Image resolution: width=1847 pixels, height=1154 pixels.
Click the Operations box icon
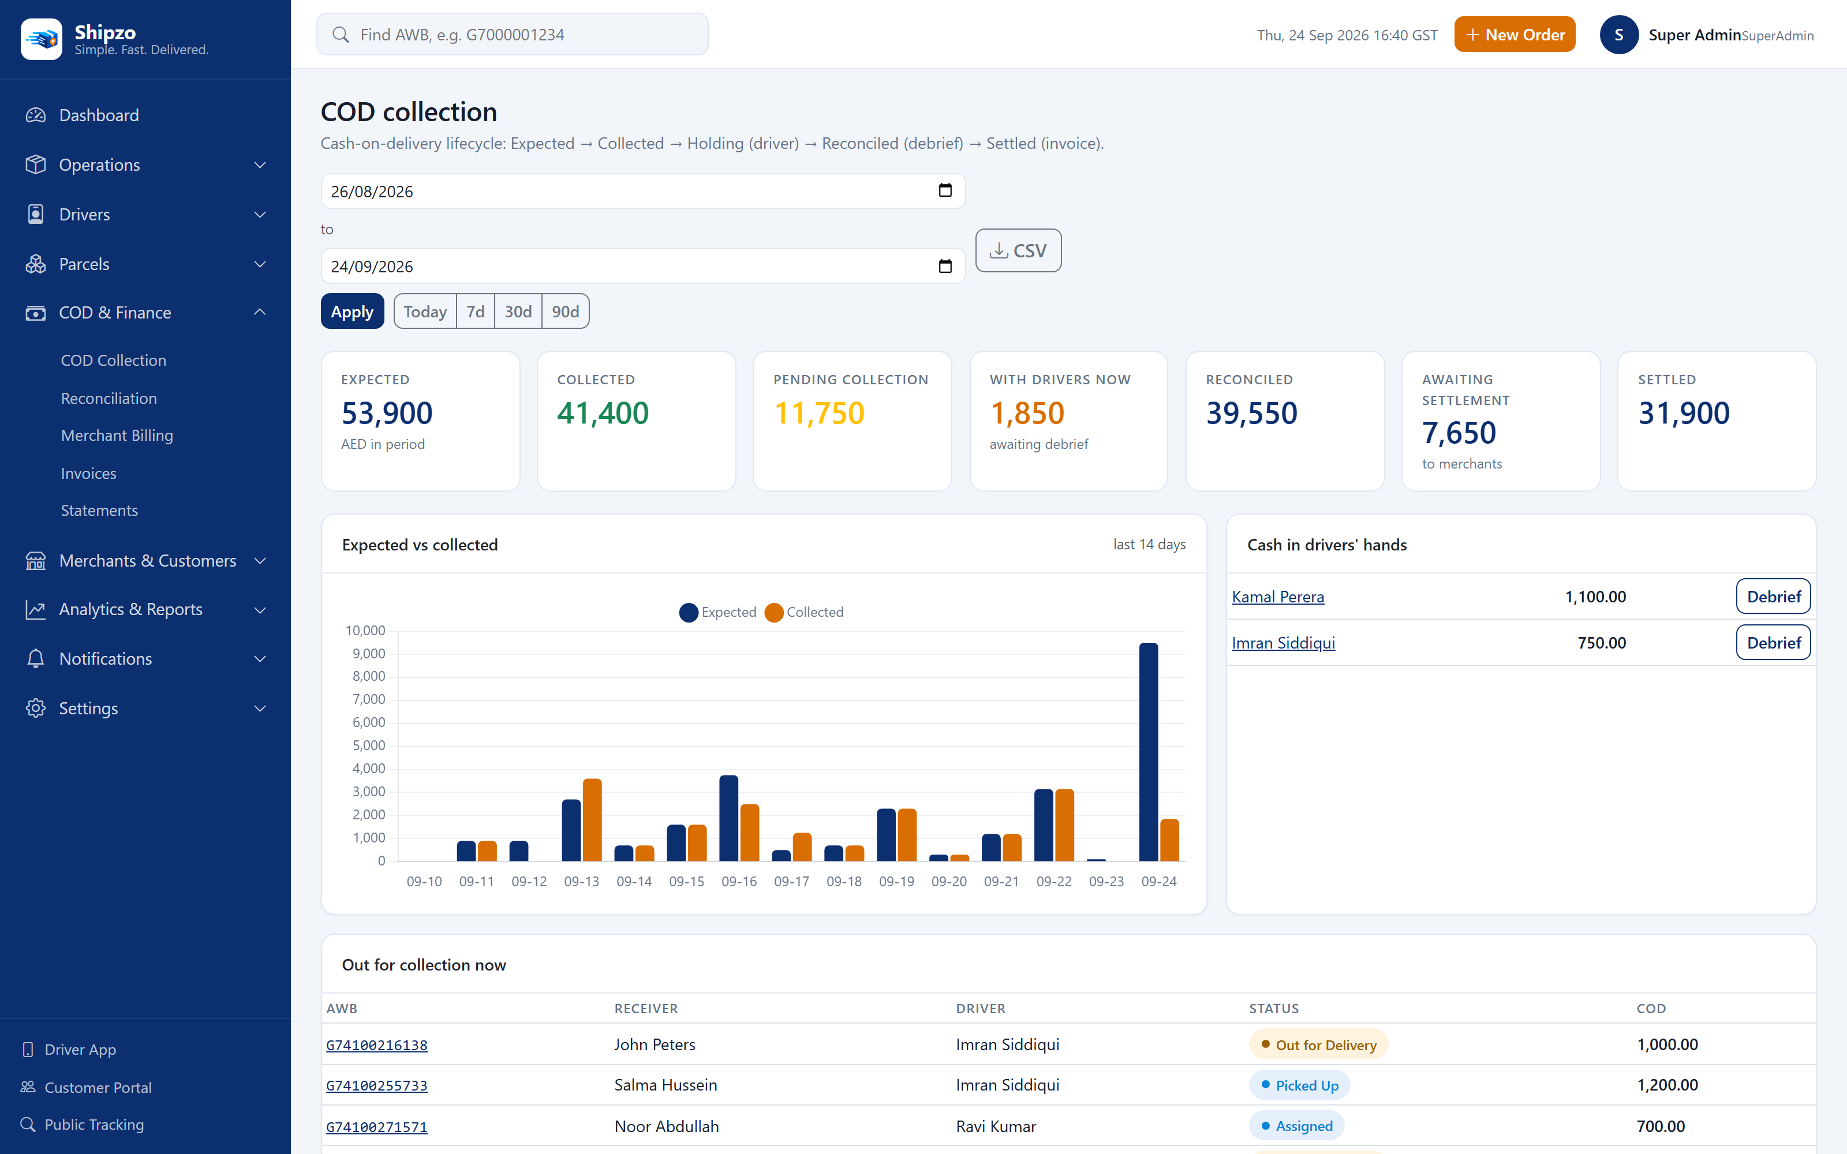click(x=35, y=165)
